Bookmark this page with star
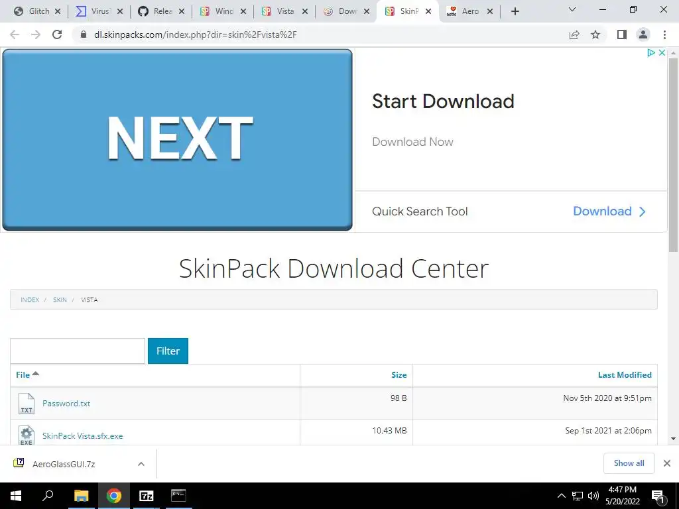 click(x=595, y=34)
